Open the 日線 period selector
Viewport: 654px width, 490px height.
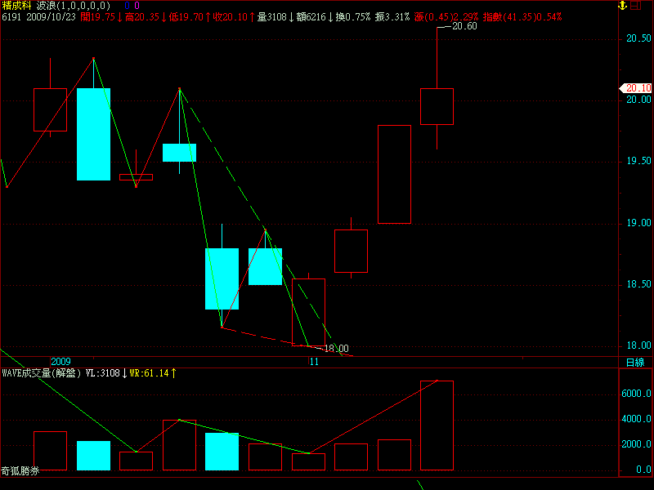pos(635,363)
